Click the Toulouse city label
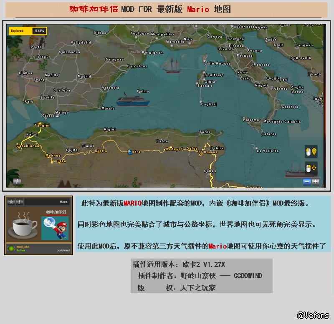 coord(139,33)
